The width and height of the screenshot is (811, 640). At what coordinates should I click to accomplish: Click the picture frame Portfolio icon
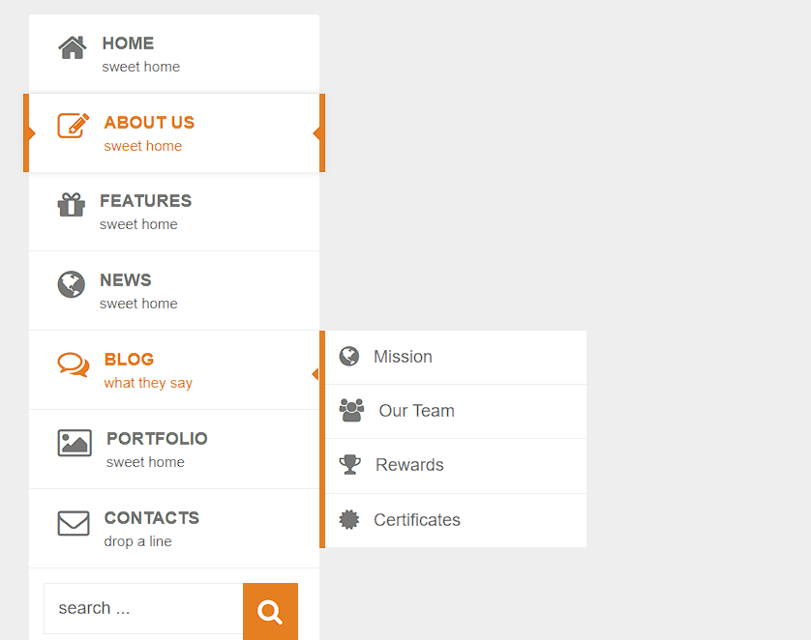pos(75,443)
